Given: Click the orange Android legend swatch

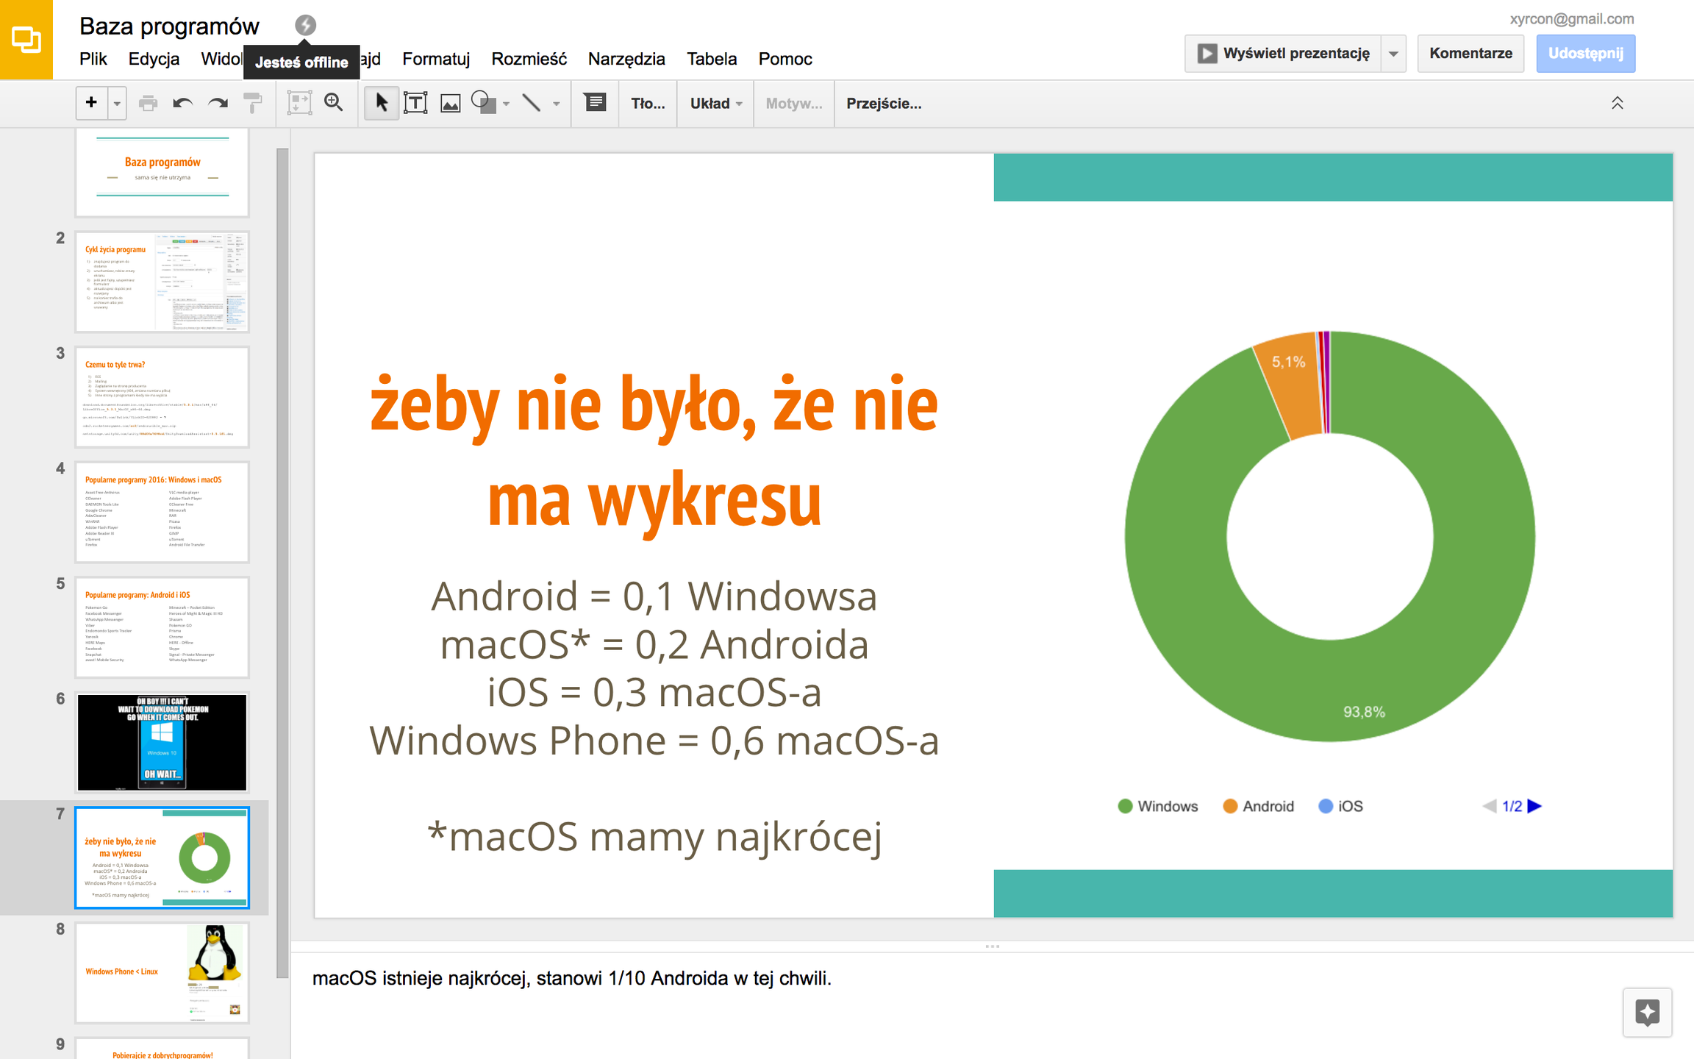Looking at the screenshot, I should tap(1230, 806).
